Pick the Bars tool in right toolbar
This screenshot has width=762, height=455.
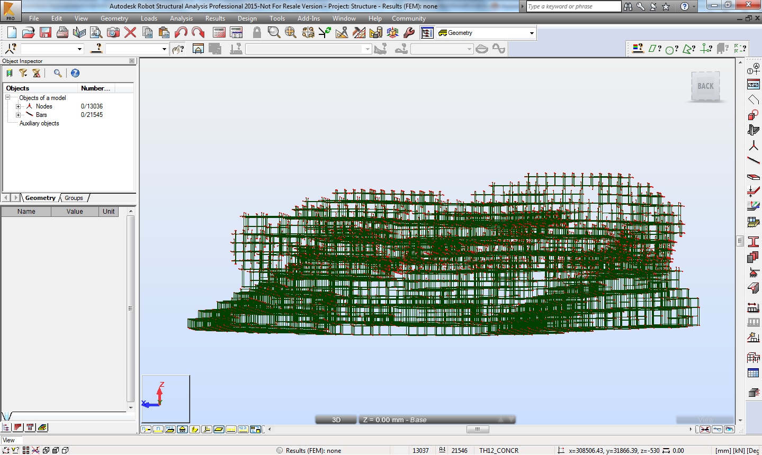[x=754, y=160]
